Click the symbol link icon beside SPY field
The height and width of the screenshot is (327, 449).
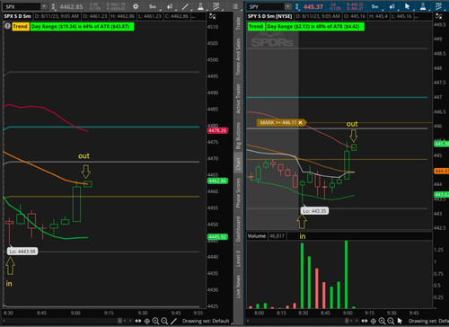pyautogui.click(x=297, y=6)
